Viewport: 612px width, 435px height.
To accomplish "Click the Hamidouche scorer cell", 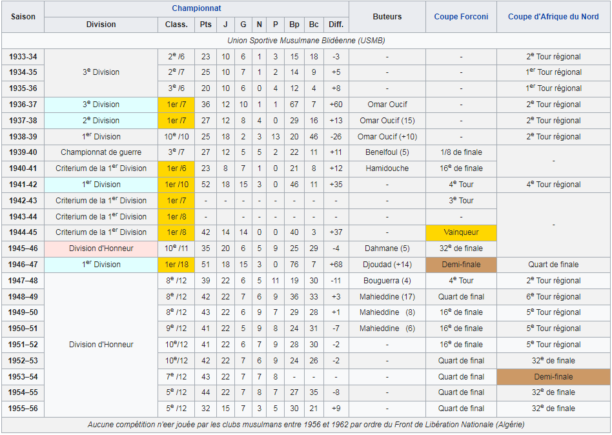I will pos(387,168).
